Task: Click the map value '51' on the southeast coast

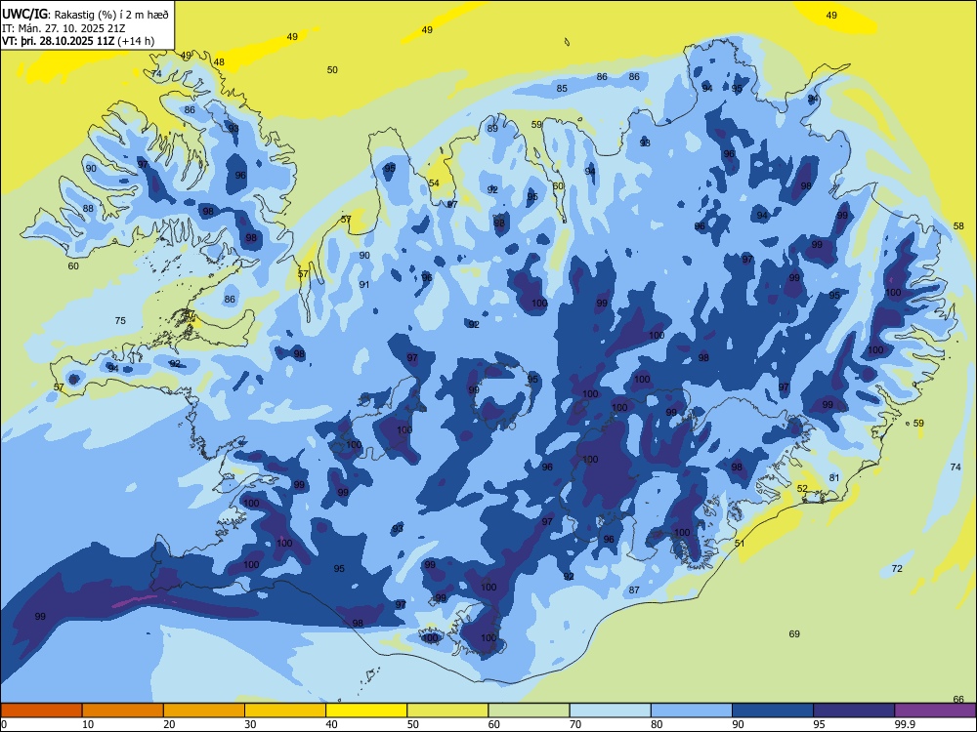Action: pyautogui.click(x=740, y=544)
